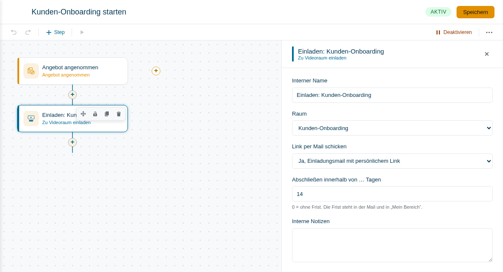Screen dimensions: 503x272
Task: Select the Angebot angenommen trigger icon
Action: pyautogui.click(x=31, y=71)
